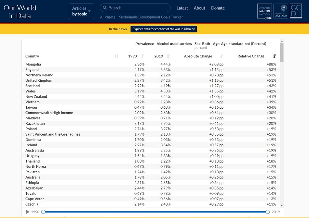This screenshot has height=218, width=309.
Task: Select the Scotland row name
Action: pyautogui.click(x=33, y=86)
